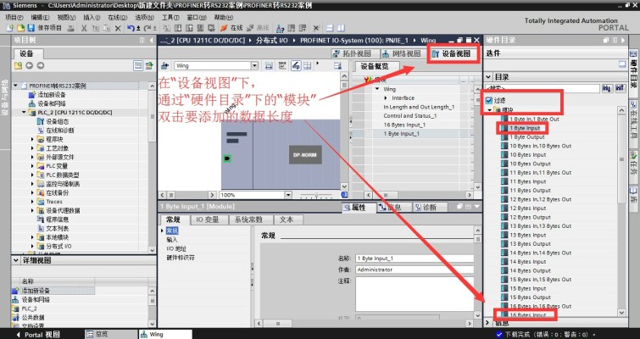Click the Go online (在线) toolbar button
The width and height of the screenshot is (640, 339).
tap(231, 28)
